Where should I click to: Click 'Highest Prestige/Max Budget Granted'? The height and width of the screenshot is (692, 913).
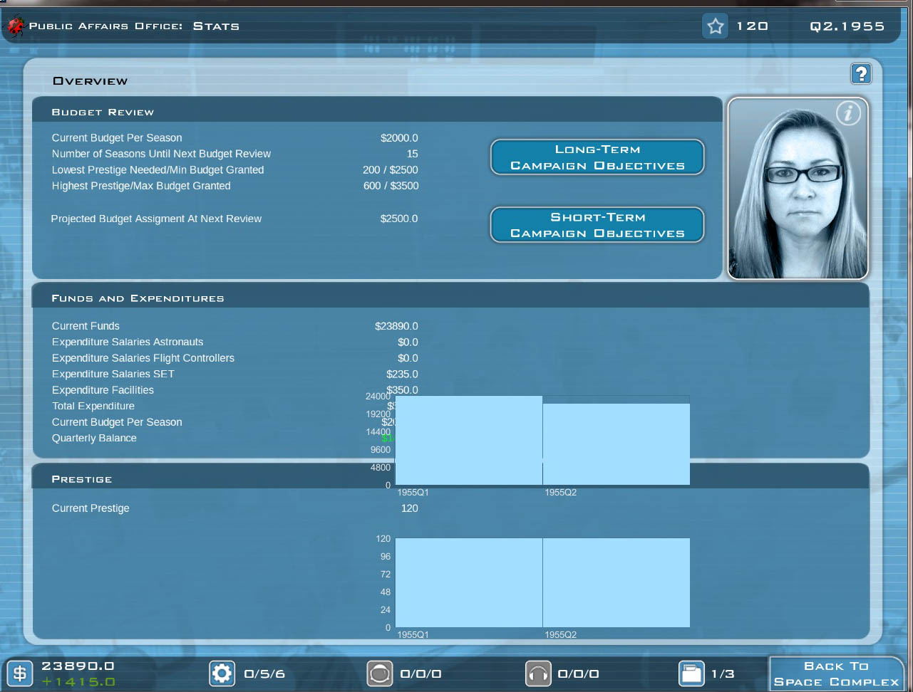click(141, 186)
